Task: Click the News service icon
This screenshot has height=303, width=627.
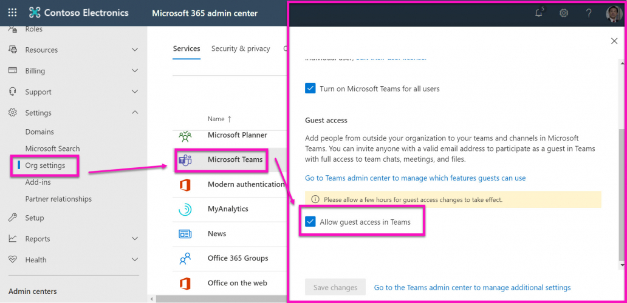Action: [x=185, y=234]
